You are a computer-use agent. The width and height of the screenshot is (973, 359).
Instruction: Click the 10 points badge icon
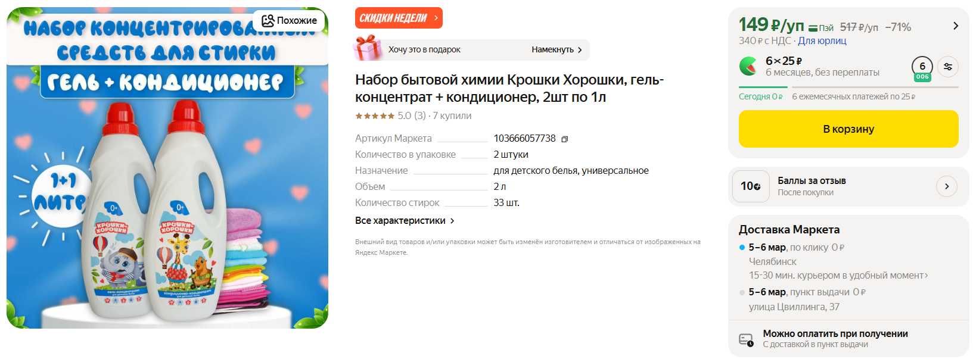coord(751,186)
